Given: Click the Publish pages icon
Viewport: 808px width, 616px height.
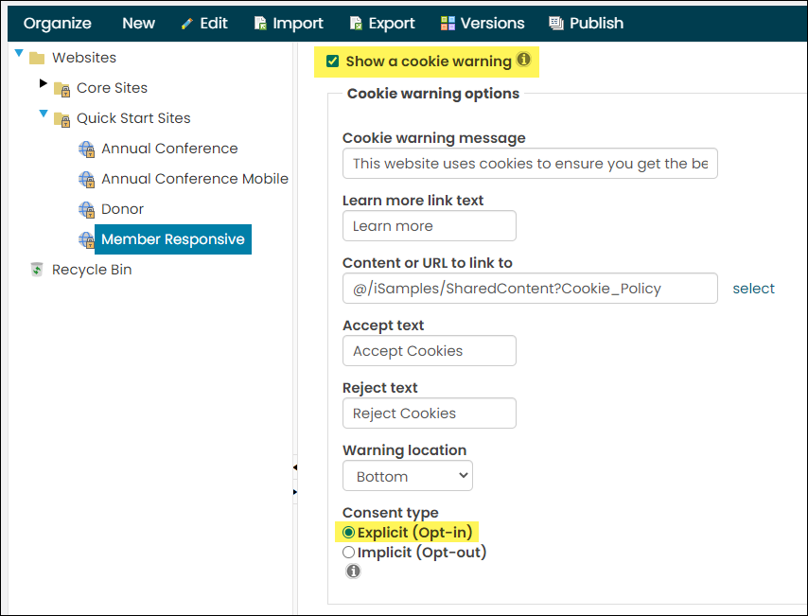Looking at the screenshot, I should [x=556, y=24].
